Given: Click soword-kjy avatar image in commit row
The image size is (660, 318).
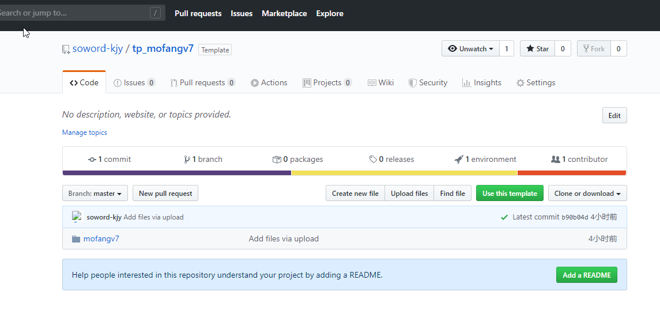Looking at the screenshot, I should click(x=77, y=217).
